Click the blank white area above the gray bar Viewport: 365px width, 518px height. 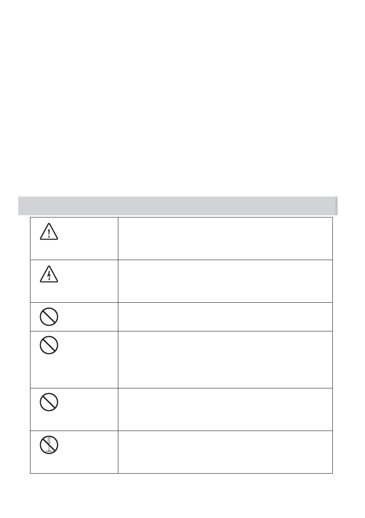click(174, 109)
